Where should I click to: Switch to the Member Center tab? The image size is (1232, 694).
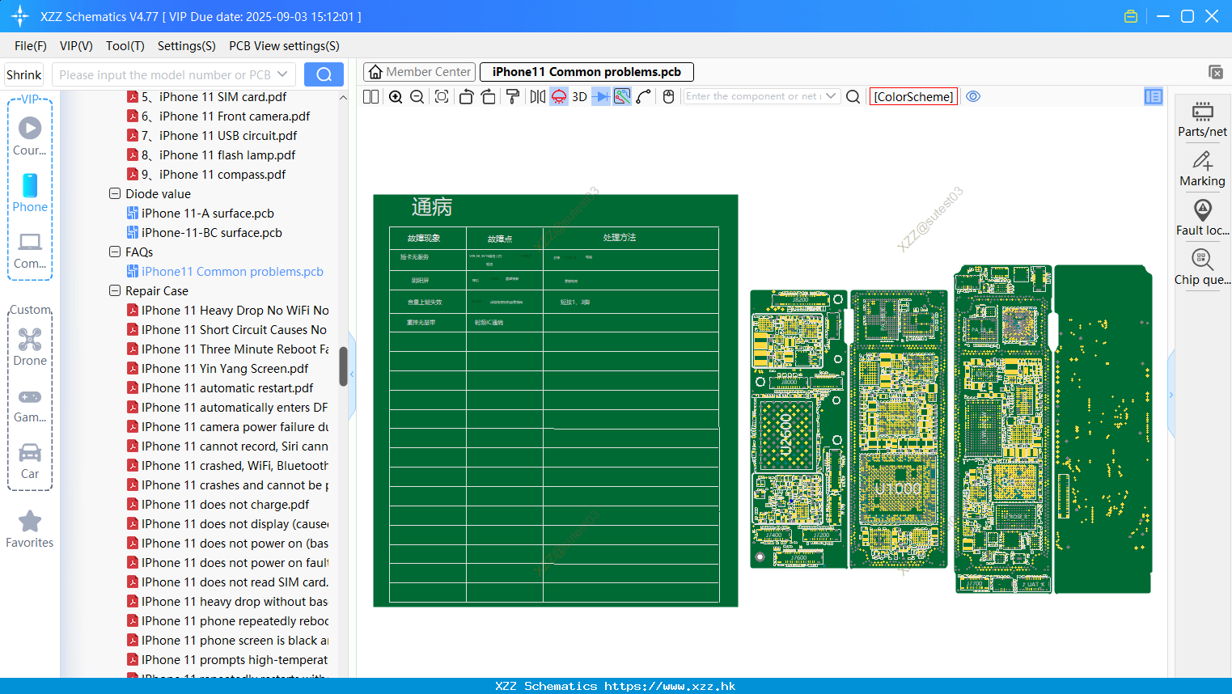420,72
